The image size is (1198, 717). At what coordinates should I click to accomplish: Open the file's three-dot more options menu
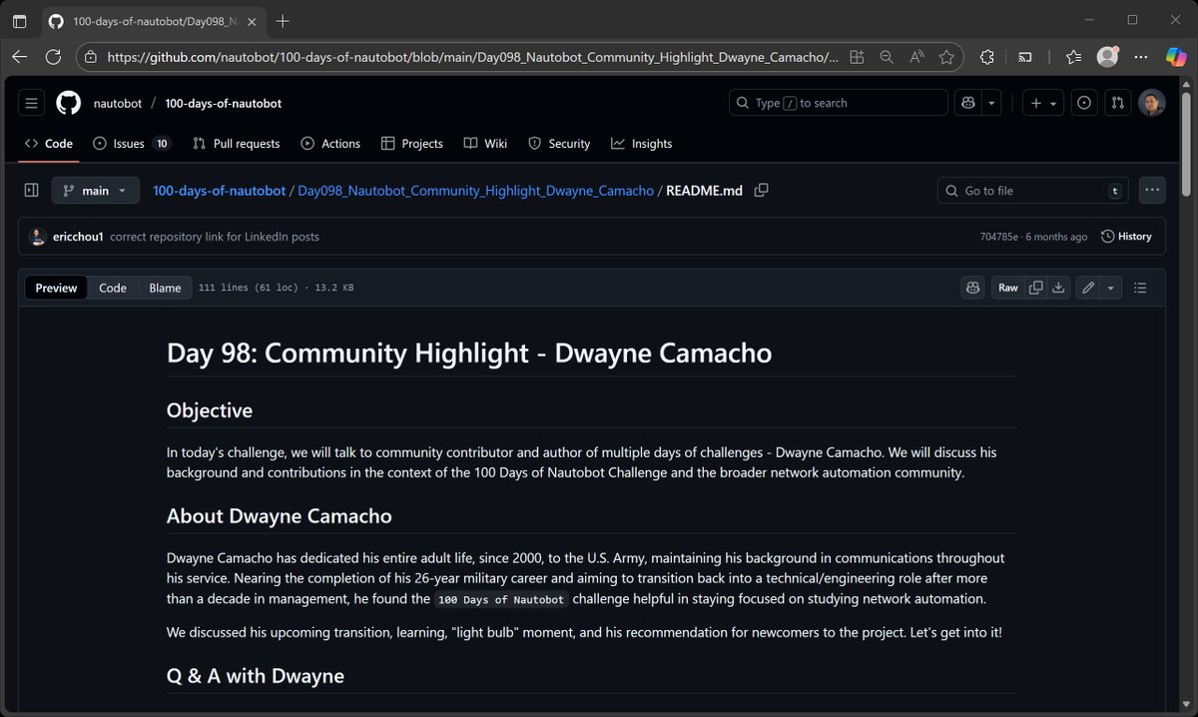point(1152,190)
